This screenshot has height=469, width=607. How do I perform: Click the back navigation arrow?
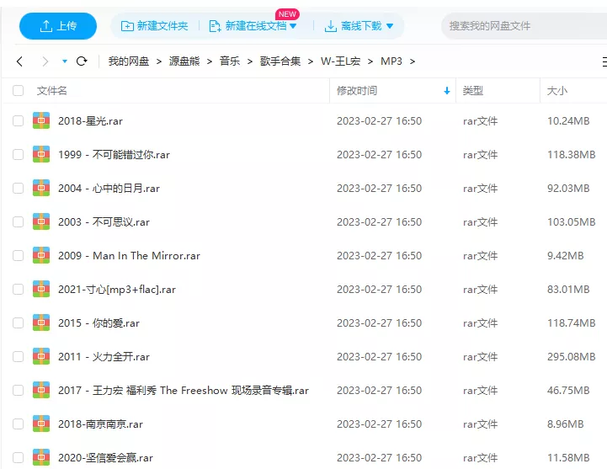click(x=20, y=61)
